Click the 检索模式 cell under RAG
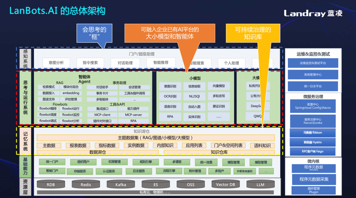 tap(48, 87)
